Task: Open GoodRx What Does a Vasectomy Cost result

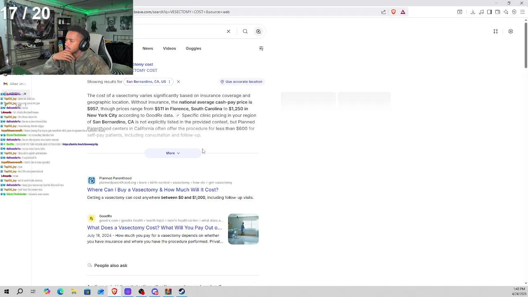Action: click(154, 228)
